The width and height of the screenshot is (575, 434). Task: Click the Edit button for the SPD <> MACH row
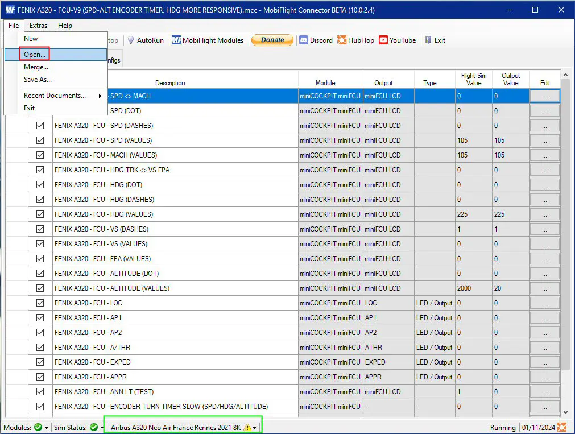[544, 96]
